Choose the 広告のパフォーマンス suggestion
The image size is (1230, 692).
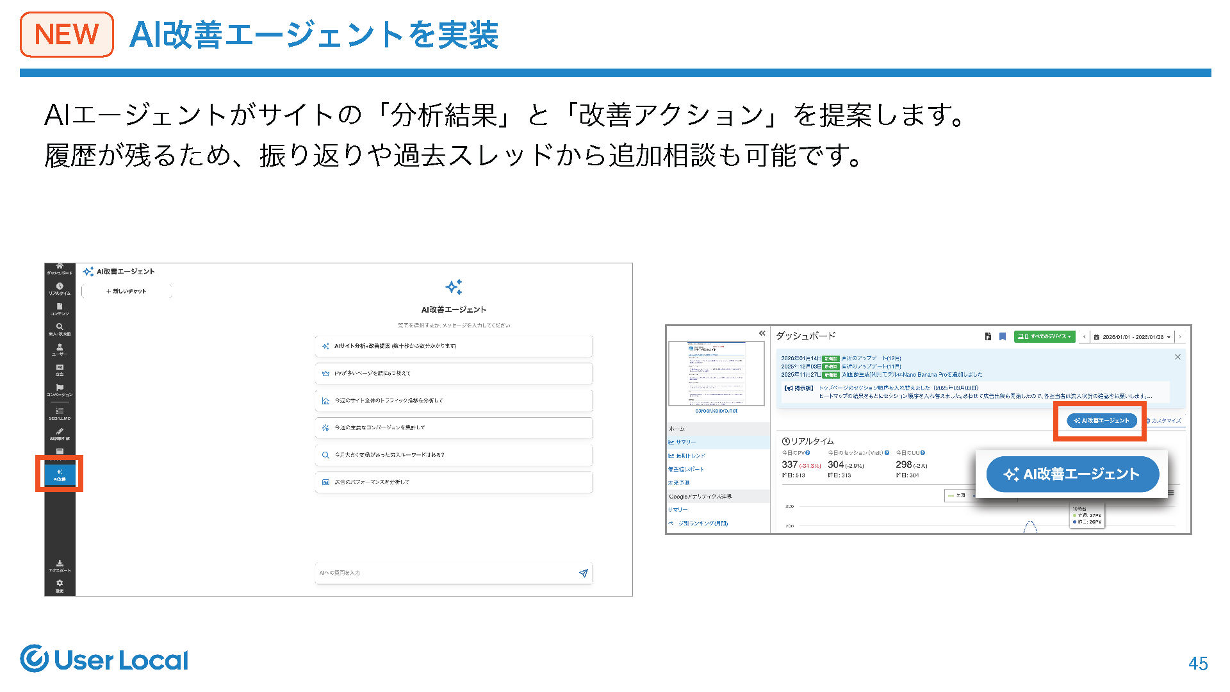454,482
